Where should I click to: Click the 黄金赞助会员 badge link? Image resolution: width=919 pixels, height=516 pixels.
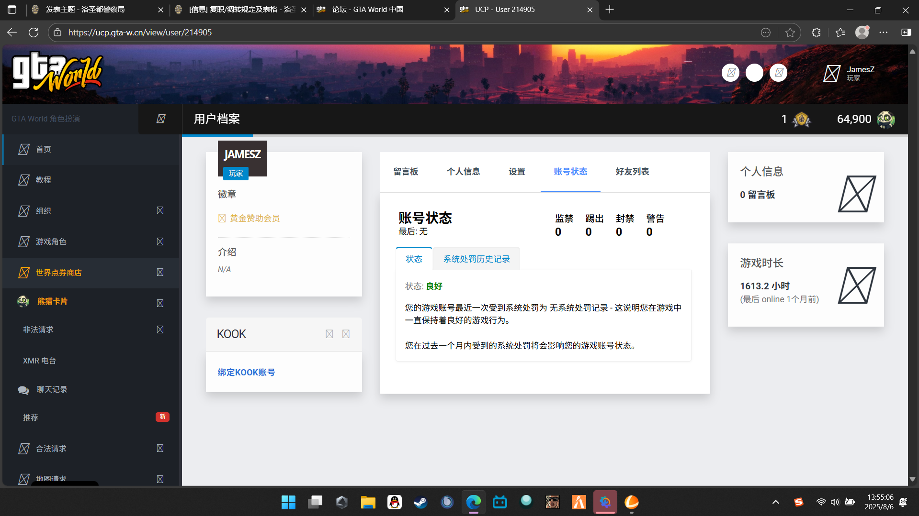(254, 218)
